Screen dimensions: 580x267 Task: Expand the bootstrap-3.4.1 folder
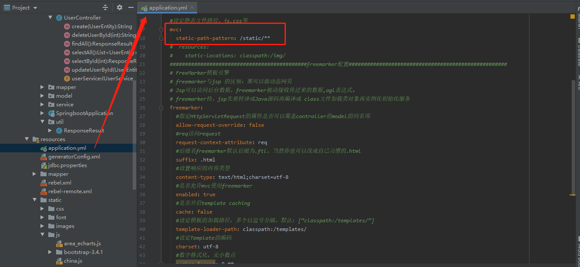50,252
